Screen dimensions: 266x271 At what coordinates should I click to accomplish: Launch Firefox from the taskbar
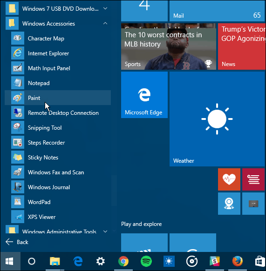(237, 261)
